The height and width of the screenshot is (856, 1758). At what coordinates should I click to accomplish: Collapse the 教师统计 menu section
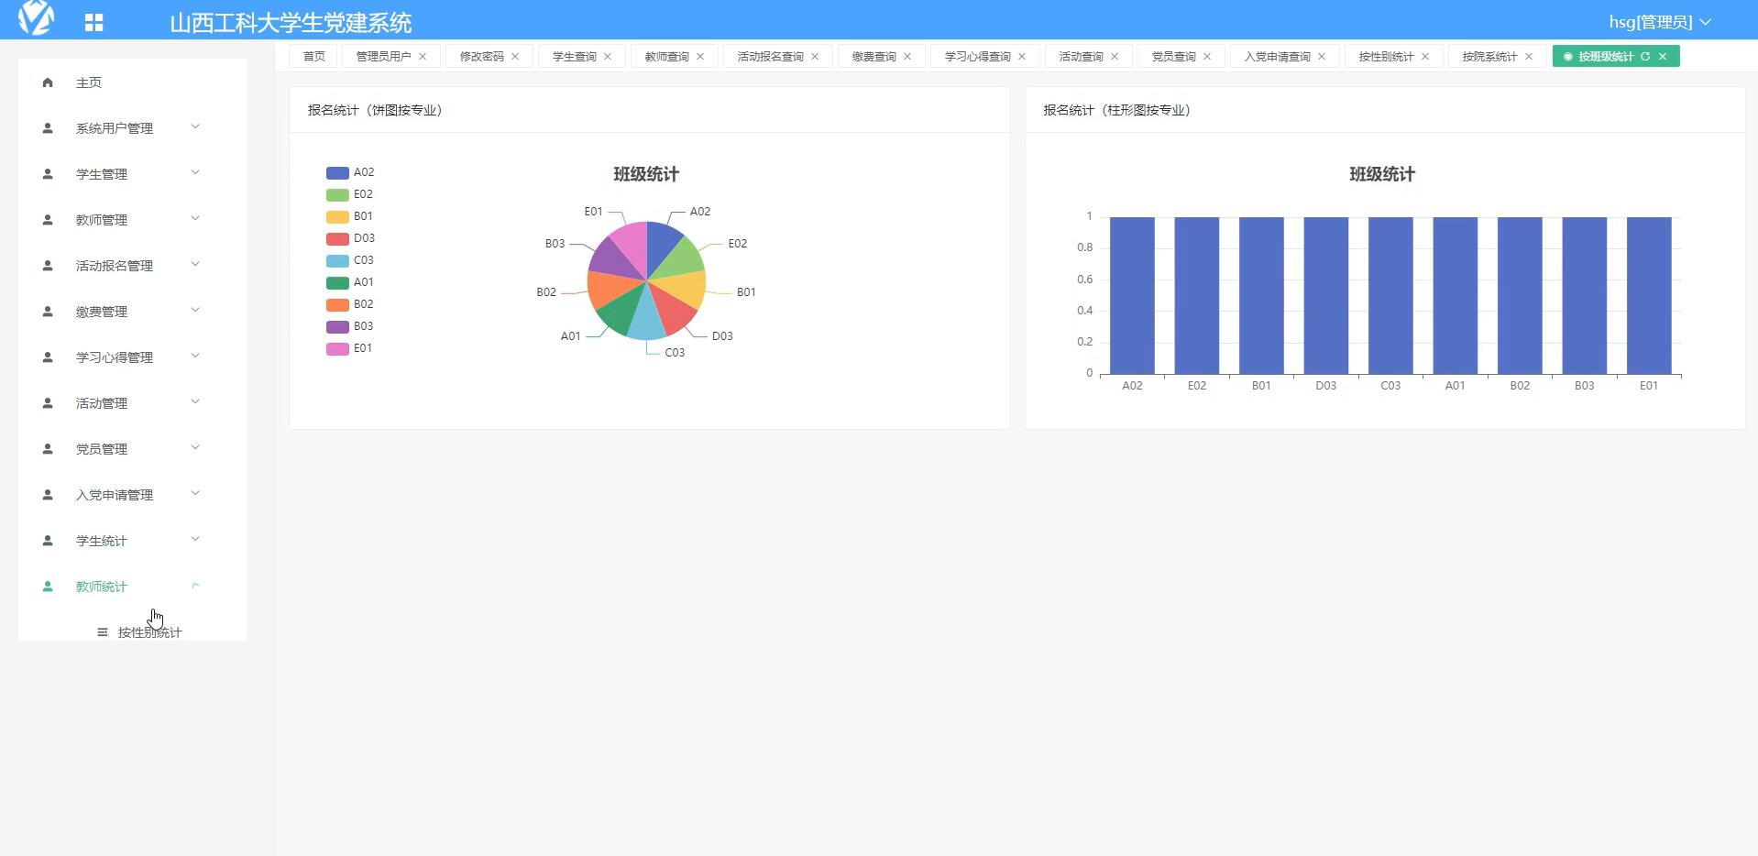(x=194, y=586)
